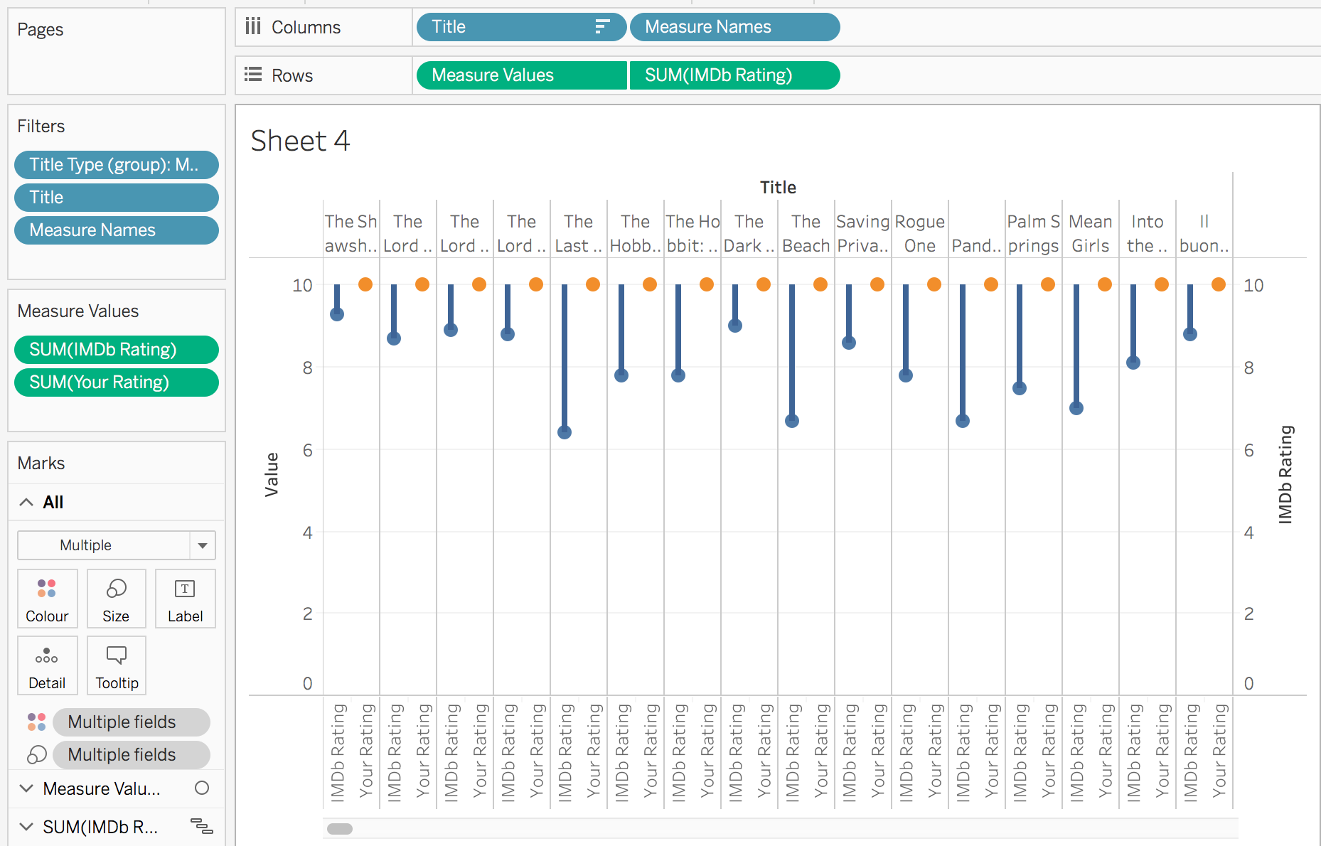The image size is (1321, 846).
Task: Click the Label icon in the Marks card
Action: pos(185,599)
